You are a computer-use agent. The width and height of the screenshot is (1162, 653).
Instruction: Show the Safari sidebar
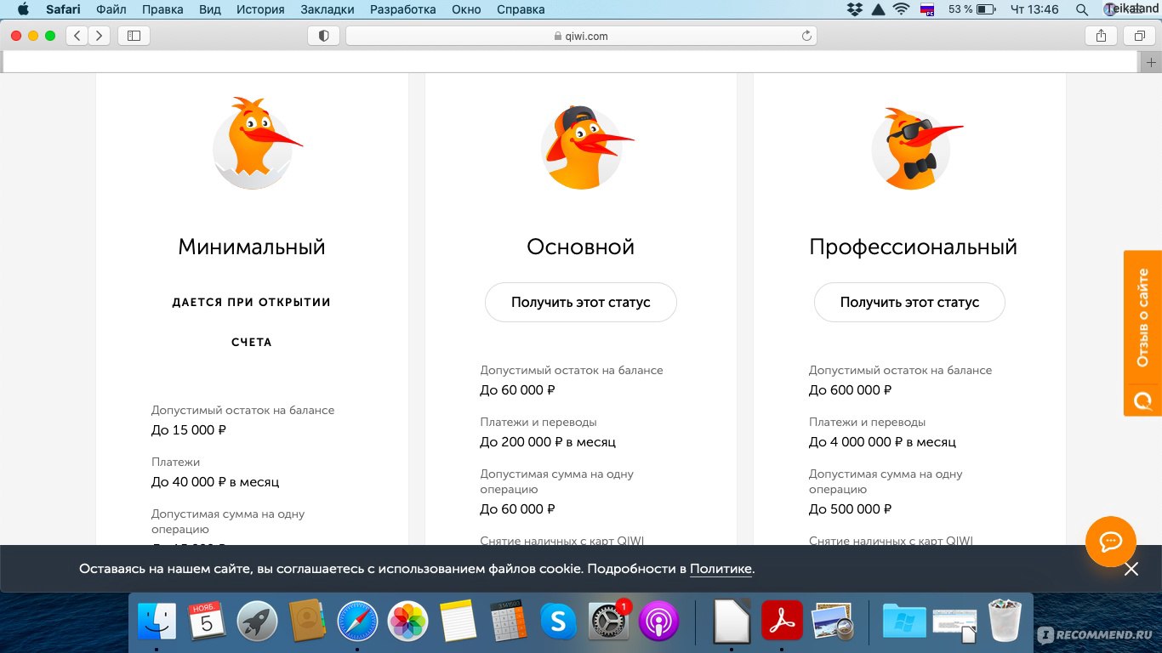pos(134,36)
